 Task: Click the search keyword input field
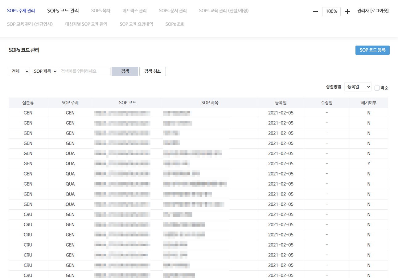[85, 71]
